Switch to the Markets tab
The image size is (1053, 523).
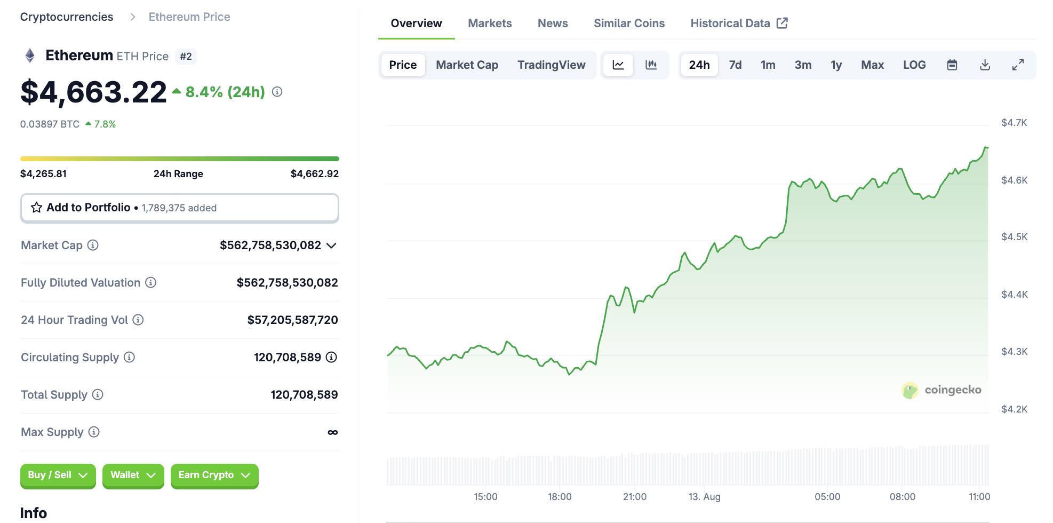490,23
